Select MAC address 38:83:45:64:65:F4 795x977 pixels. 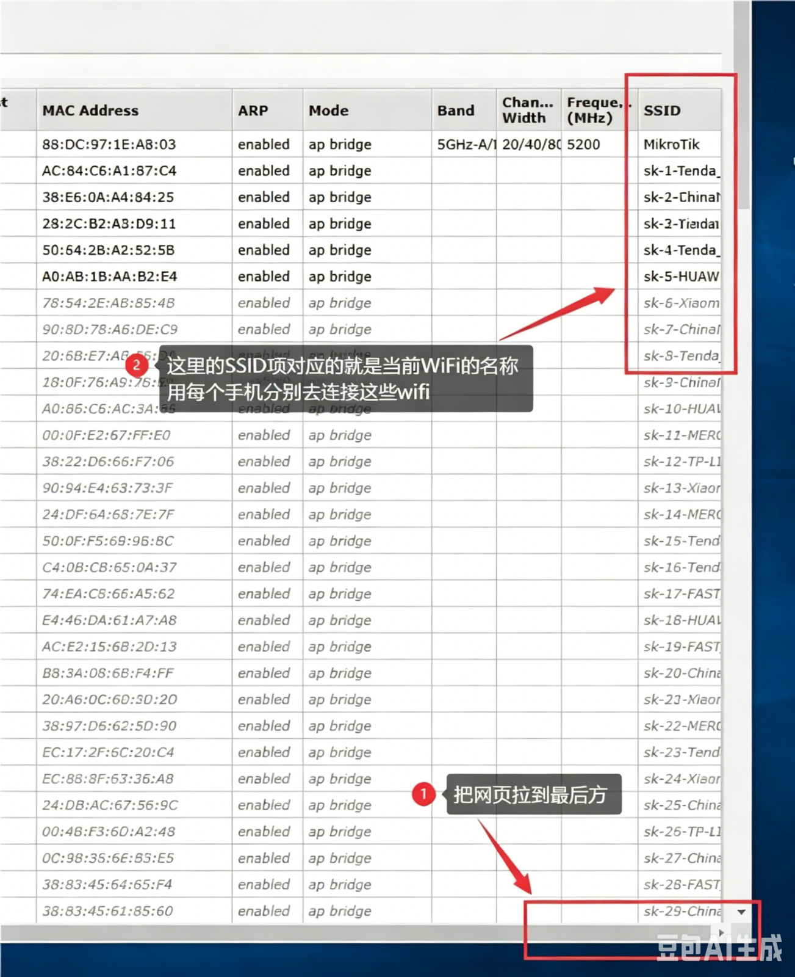pos(107,885)
